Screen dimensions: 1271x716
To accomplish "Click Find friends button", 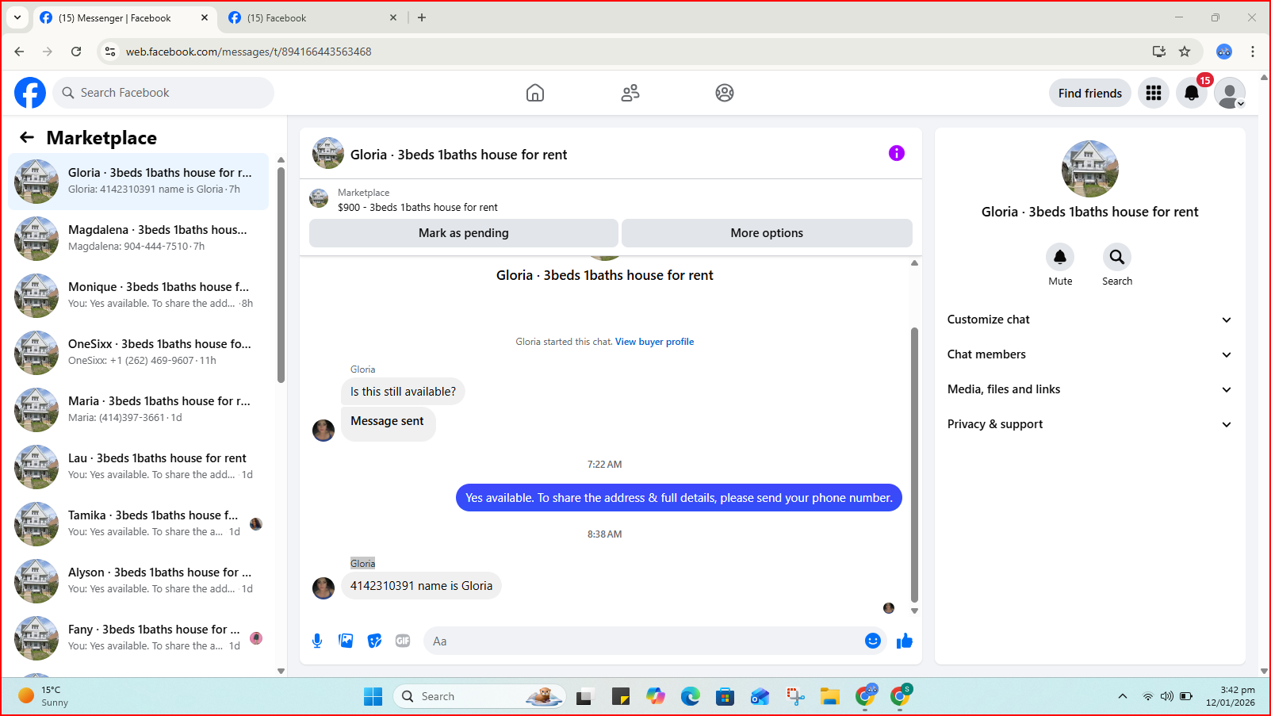I will 1090,93.
